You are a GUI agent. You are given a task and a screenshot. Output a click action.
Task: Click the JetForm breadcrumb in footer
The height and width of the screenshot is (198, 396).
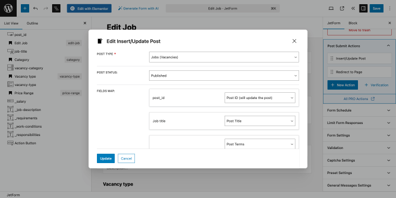coord(14,195)
